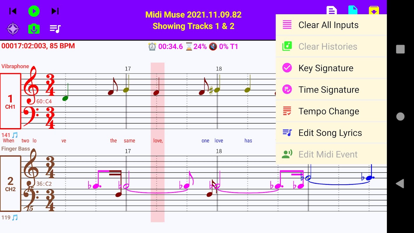Click the lyric syllable 've'
The height and width of the screenshot is (233, 414).
[x=64, y=141]
